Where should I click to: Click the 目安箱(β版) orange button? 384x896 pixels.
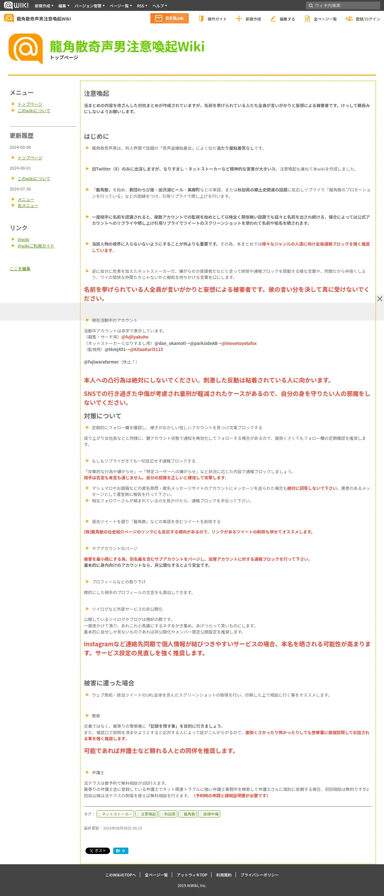click(169, 19)
